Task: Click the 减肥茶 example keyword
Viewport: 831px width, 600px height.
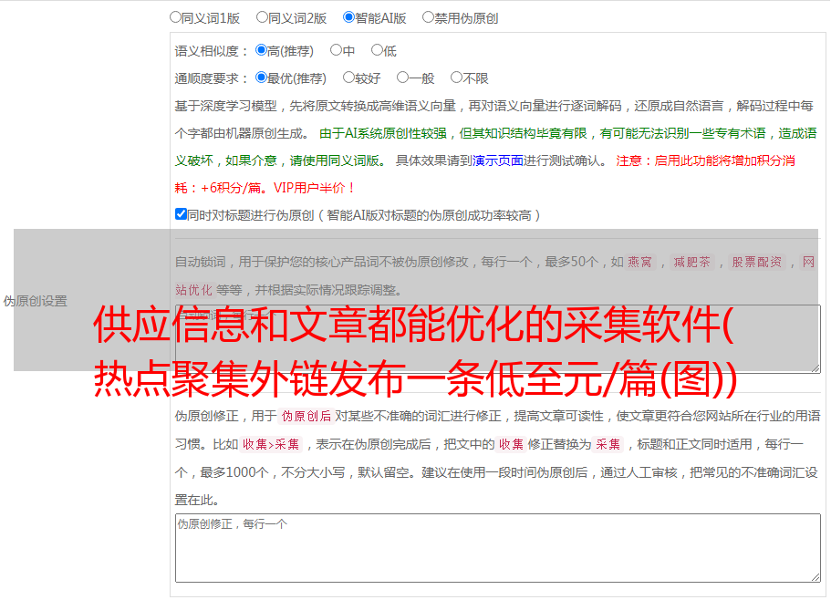Action: click(x=691, y=262)
